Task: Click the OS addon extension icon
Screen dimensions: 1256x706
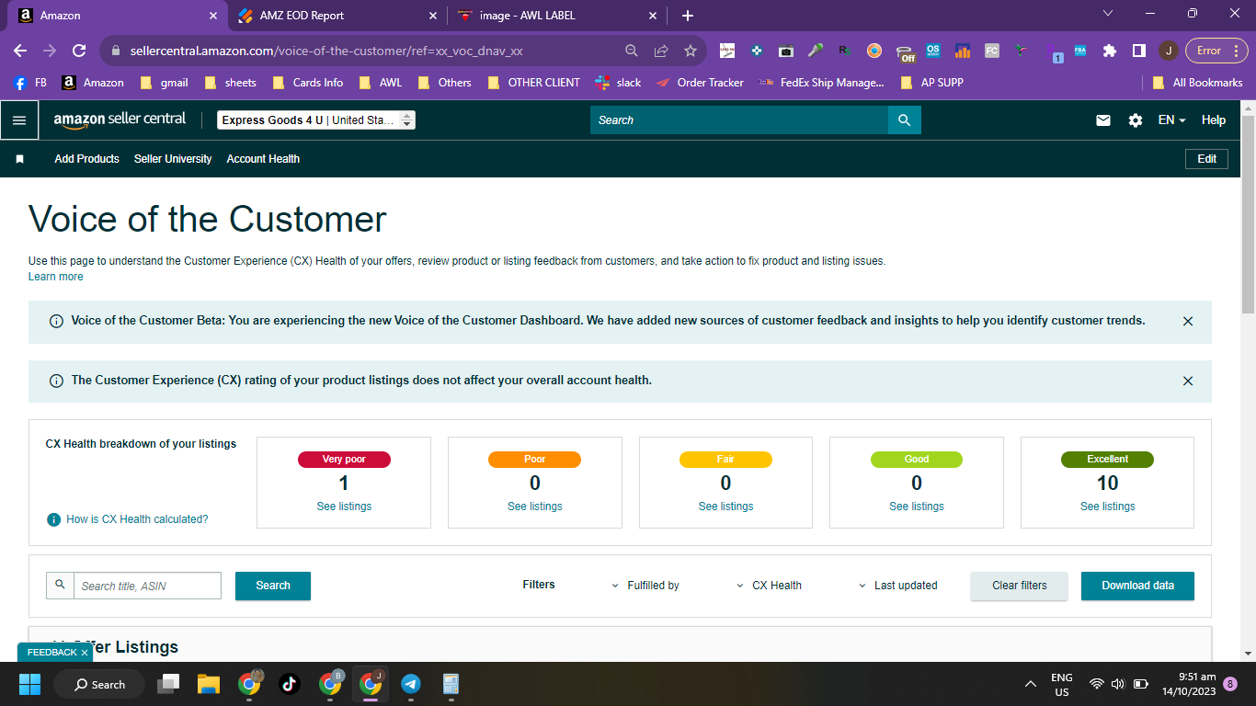Action: [x=933, y=51]
